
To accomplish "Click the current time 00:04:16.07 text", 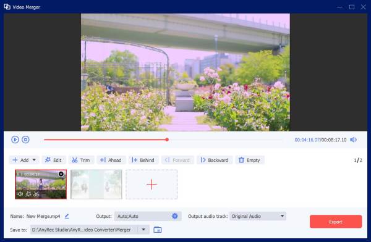I will pyautogui.click(x=307, y=140).
